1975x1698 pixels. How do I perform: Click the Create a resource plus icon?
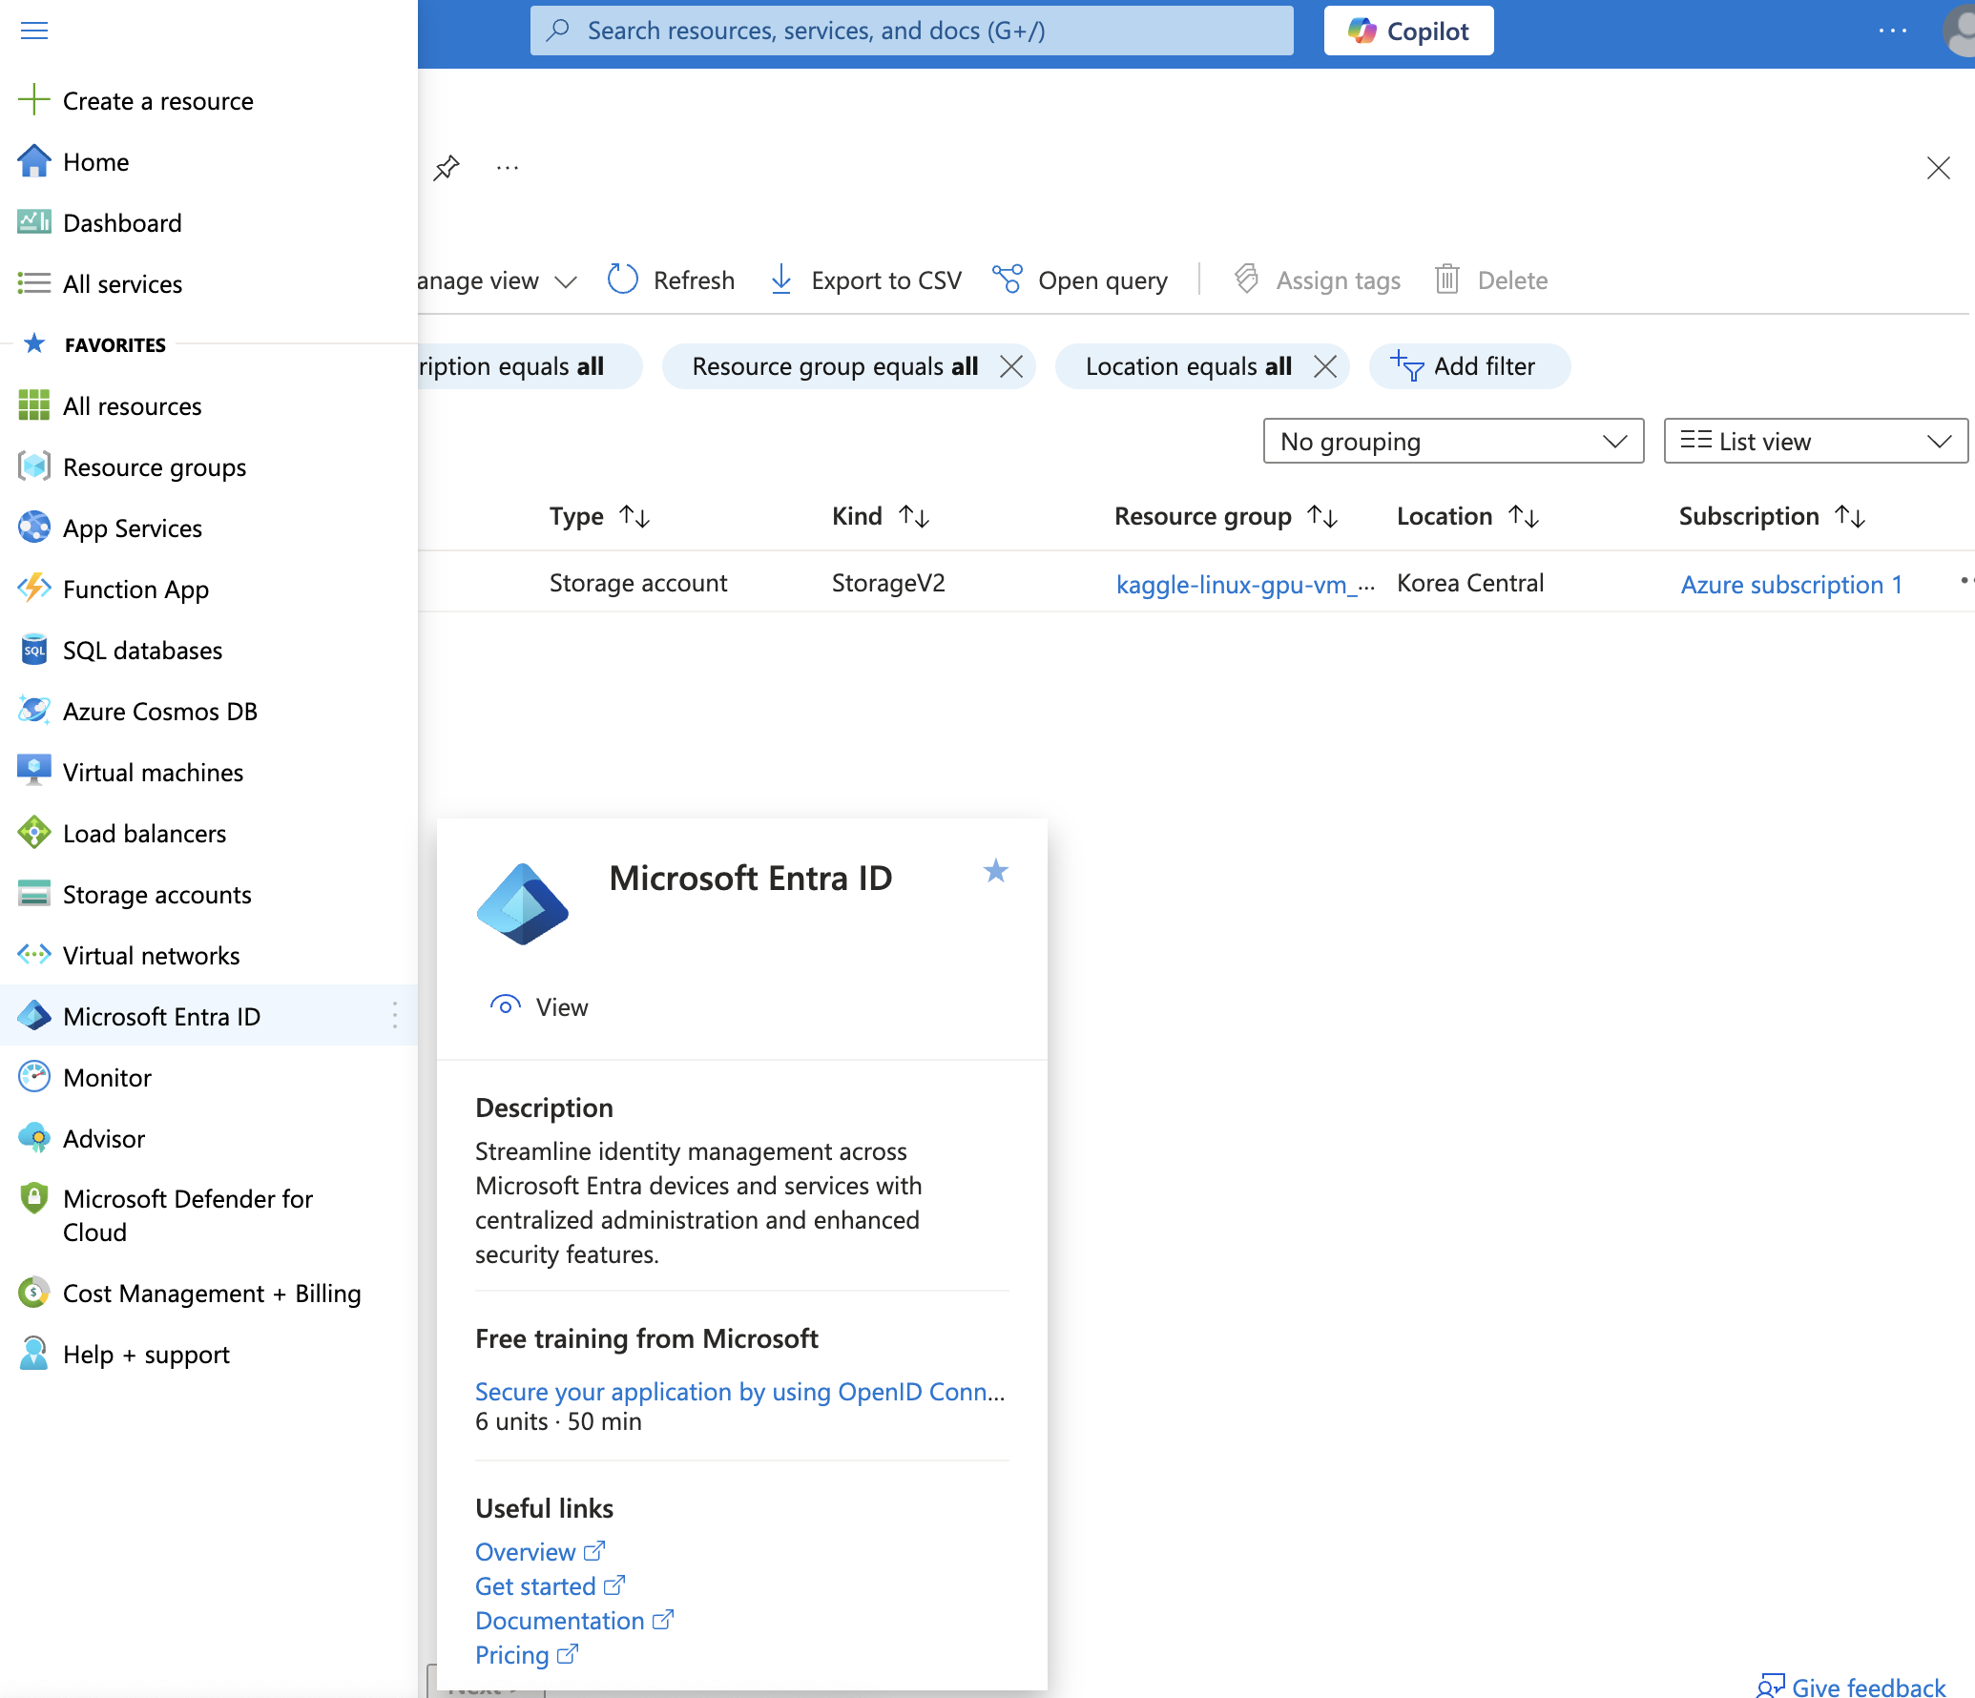pyautogui.click(x=33, y=99)
